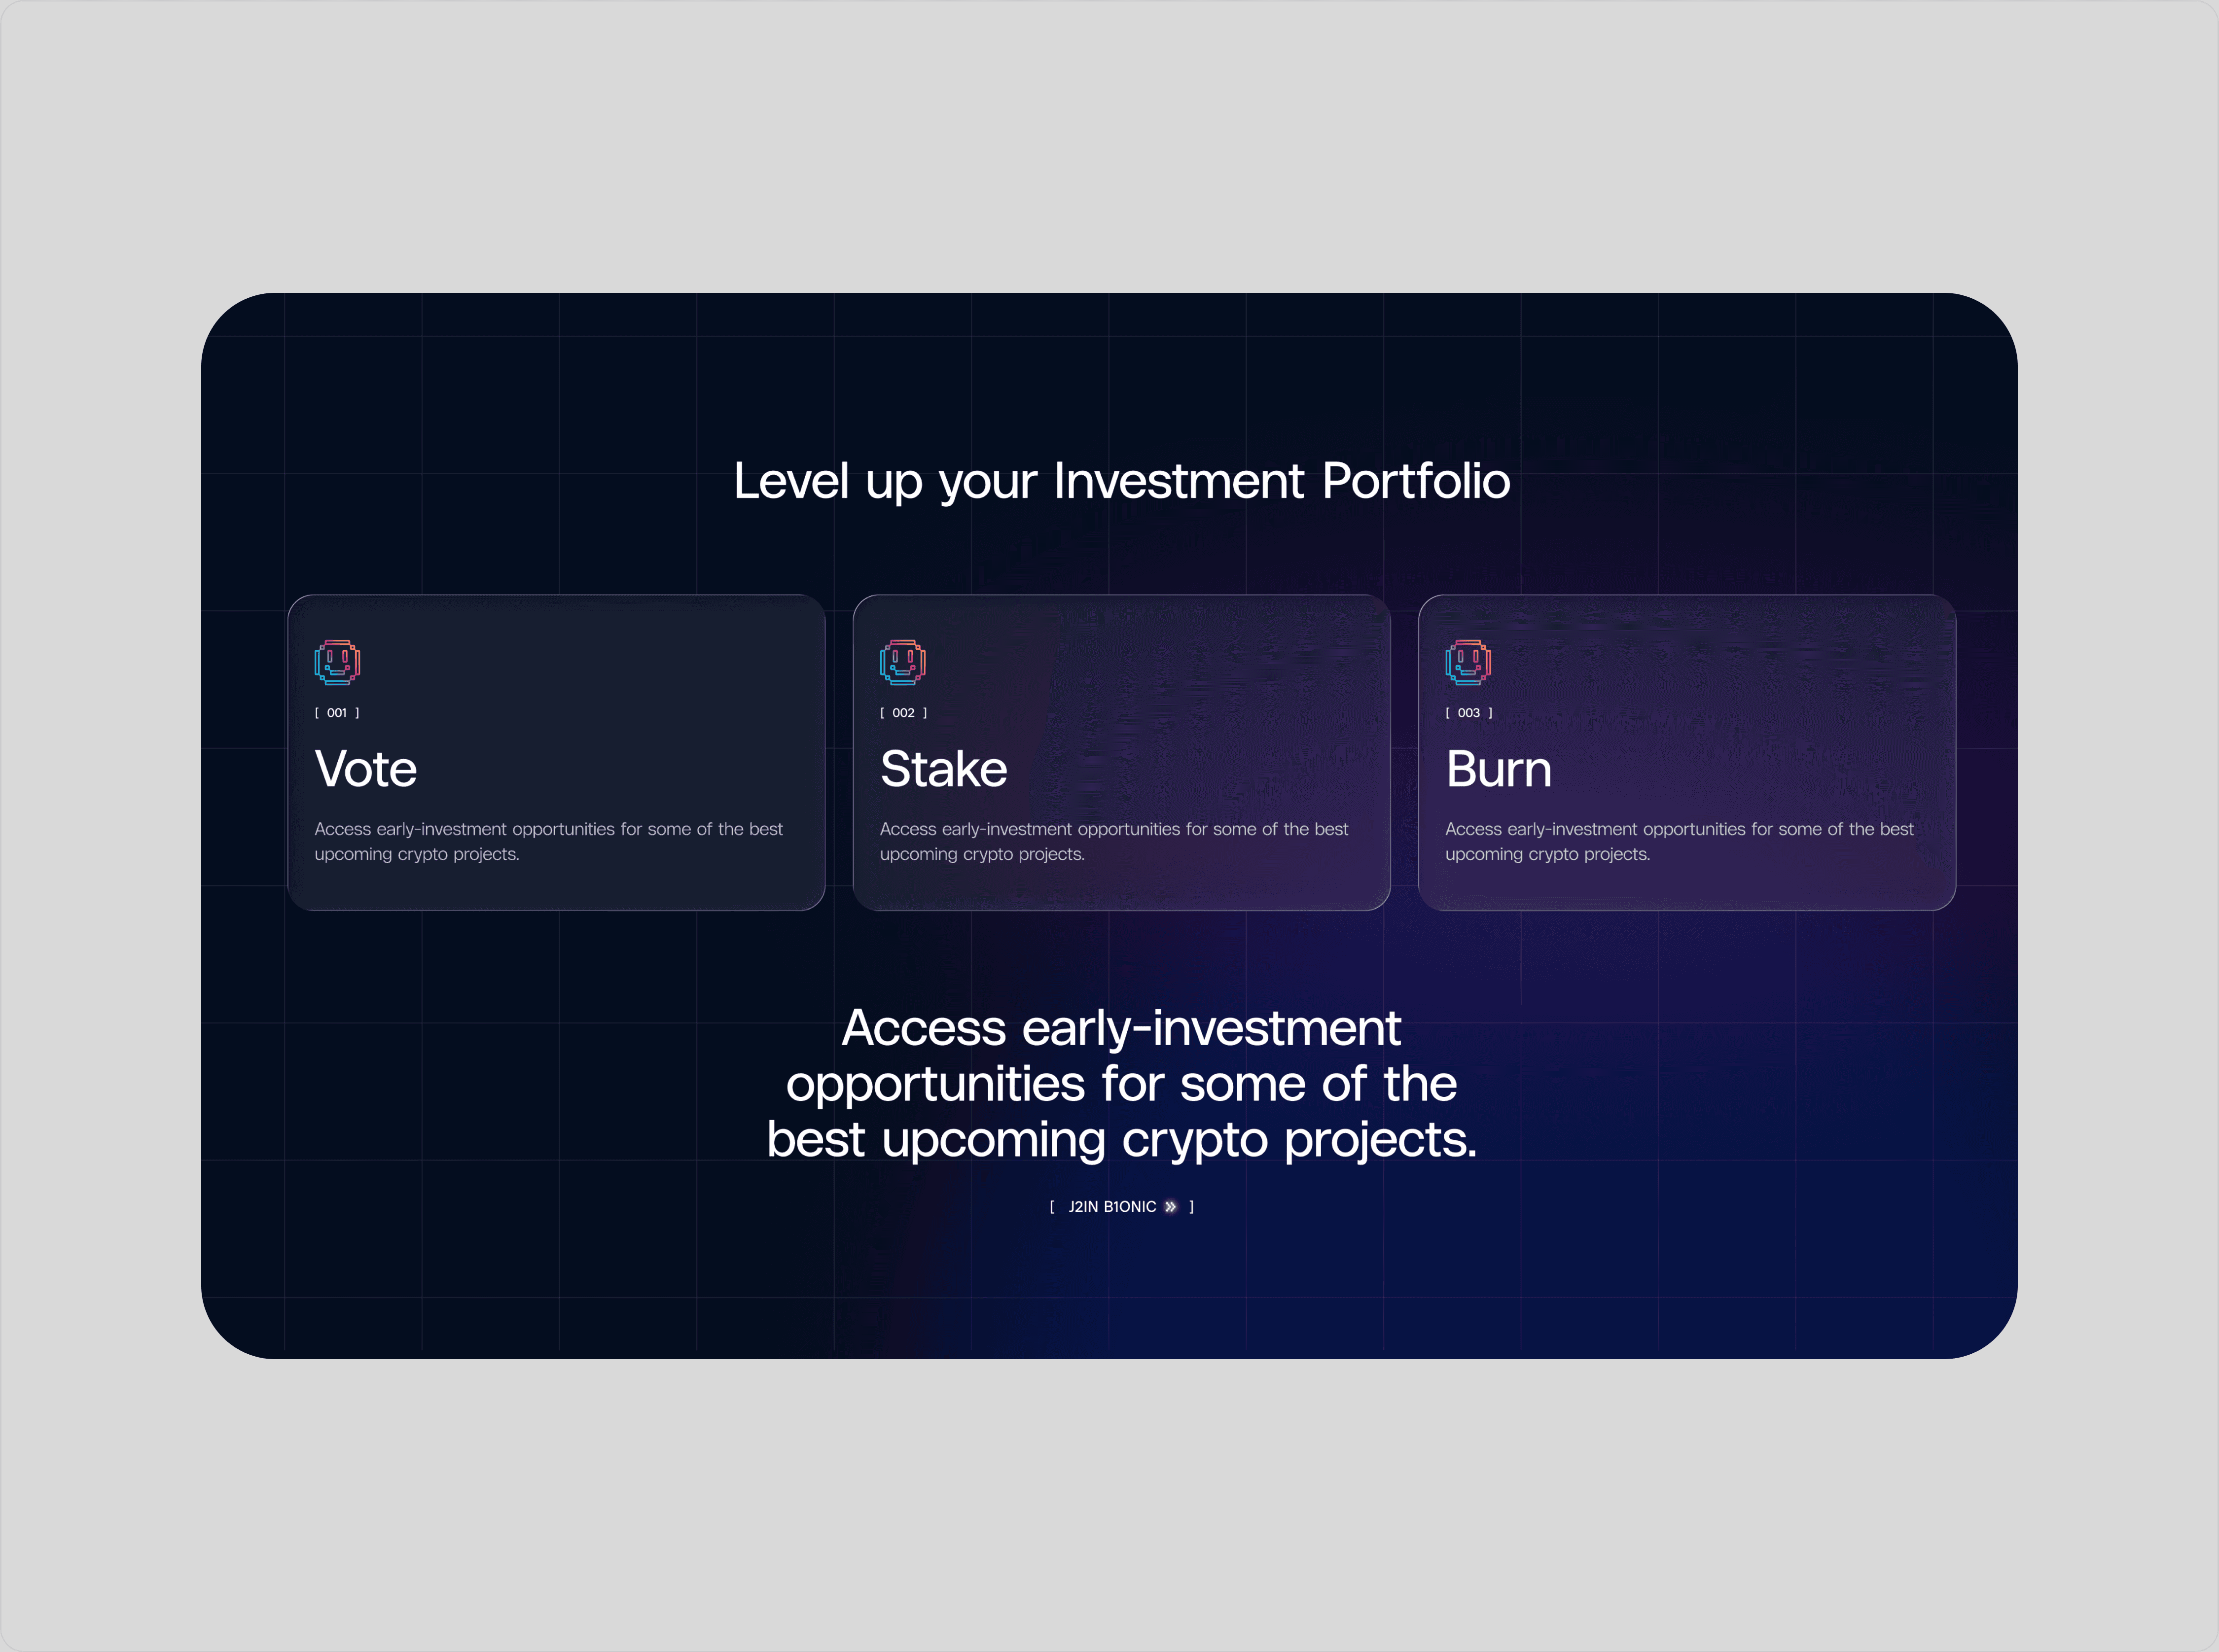Click 'opportunities for some of the' tagline line
The height and width of the screenshot is (1652, 2219).
pyautogui.click(x=1122, y=1085)
